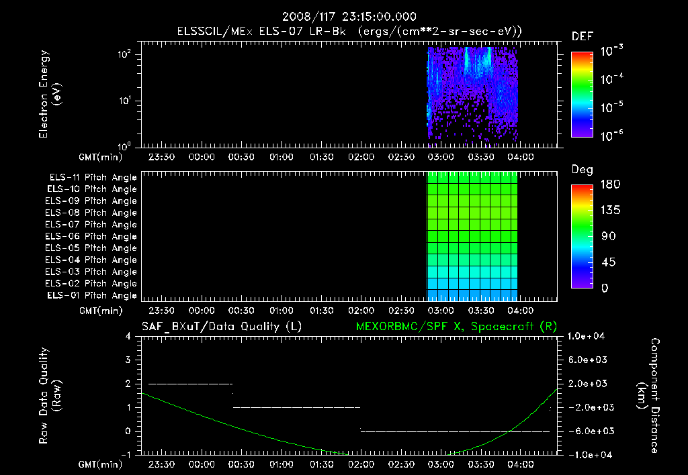Select the 10^-3 value on the DEF scale
The image size is (688, 475).
click(611, 51)
